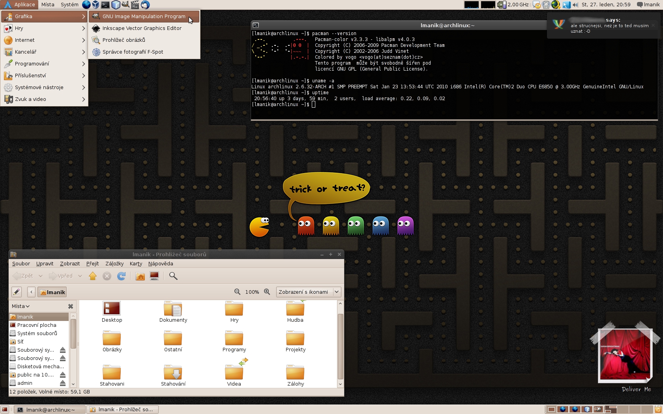This screenshot has width=663, height=414.
Task: Click the path bar left scroll arrow
Action: tap(31, 292)
